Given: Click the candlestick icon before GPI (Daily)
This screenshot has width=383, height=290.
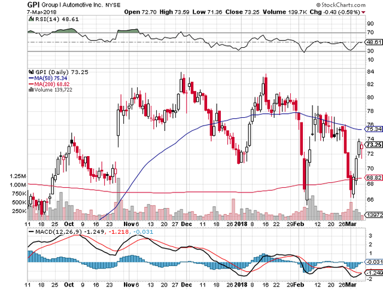Looking at the screenshot, I should 31,72.
